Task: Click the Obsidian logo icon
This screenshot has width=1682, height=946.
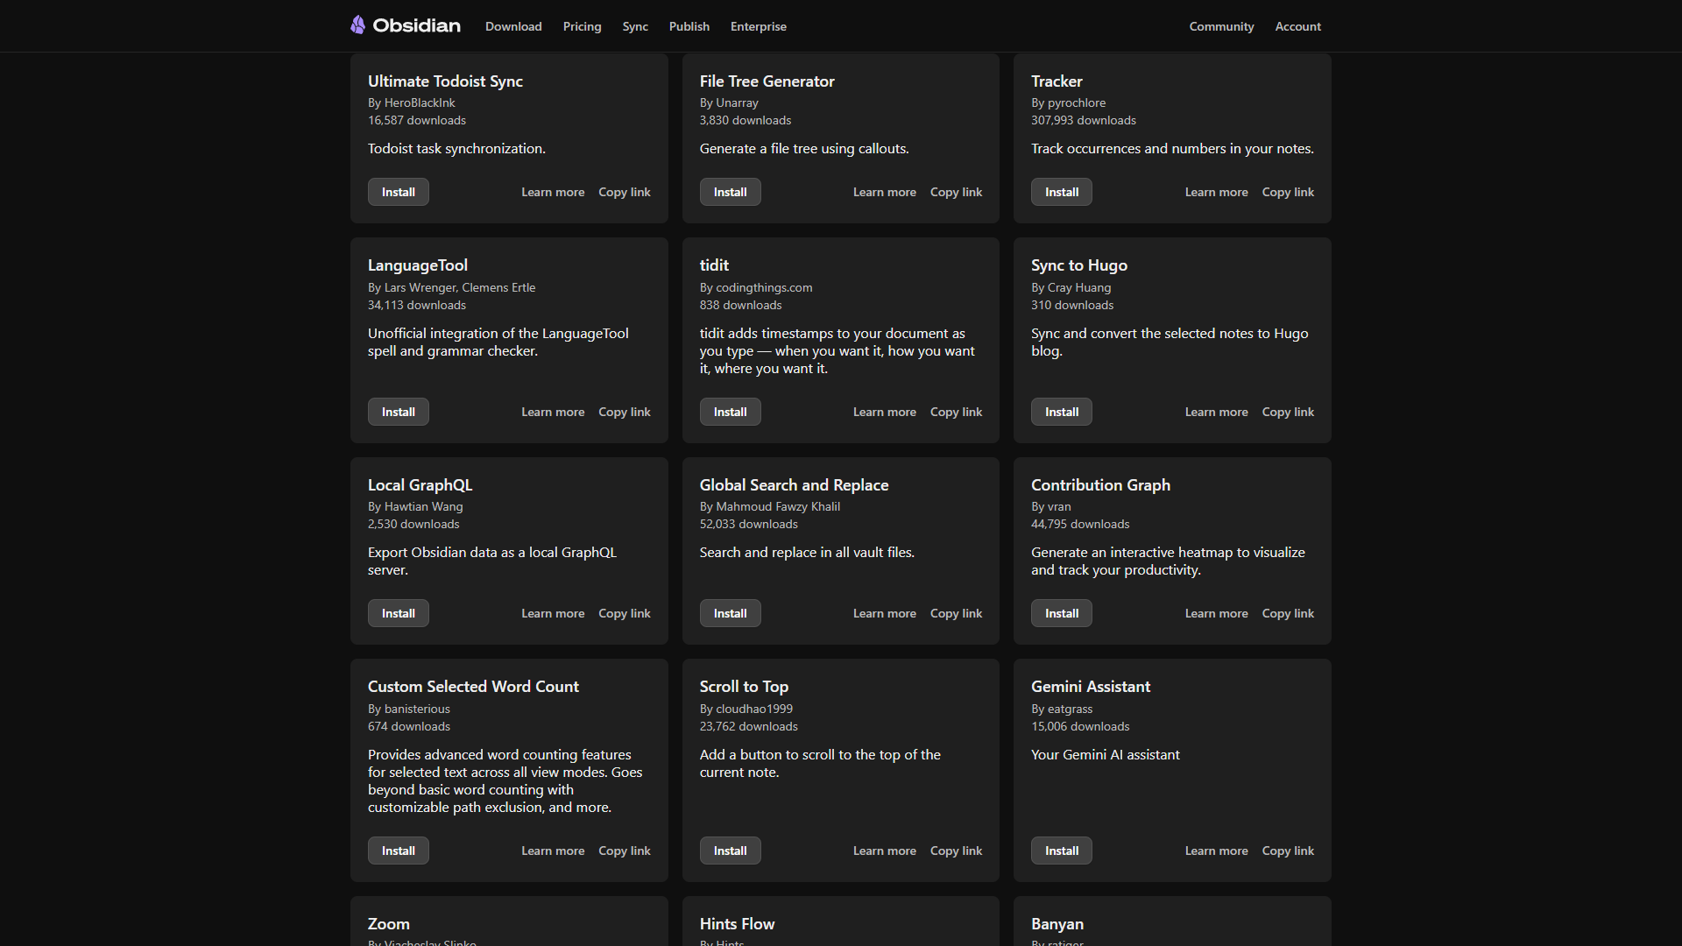Action: pos(357,25)
